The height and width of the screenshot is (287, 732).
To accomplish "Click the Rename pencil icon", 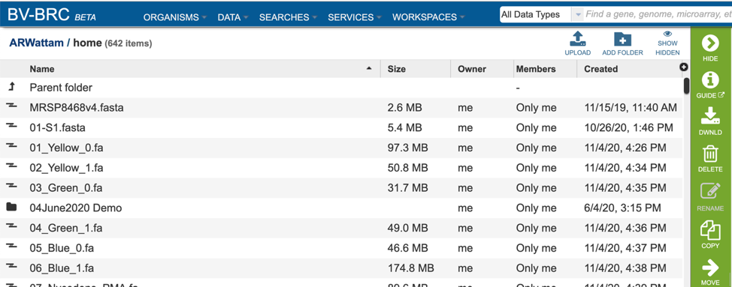I will coord(710,192).
